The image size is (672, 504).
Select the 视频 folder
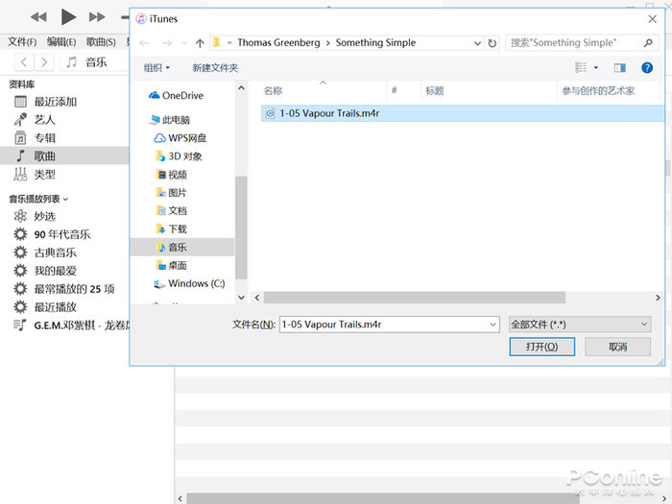[172, 175]
